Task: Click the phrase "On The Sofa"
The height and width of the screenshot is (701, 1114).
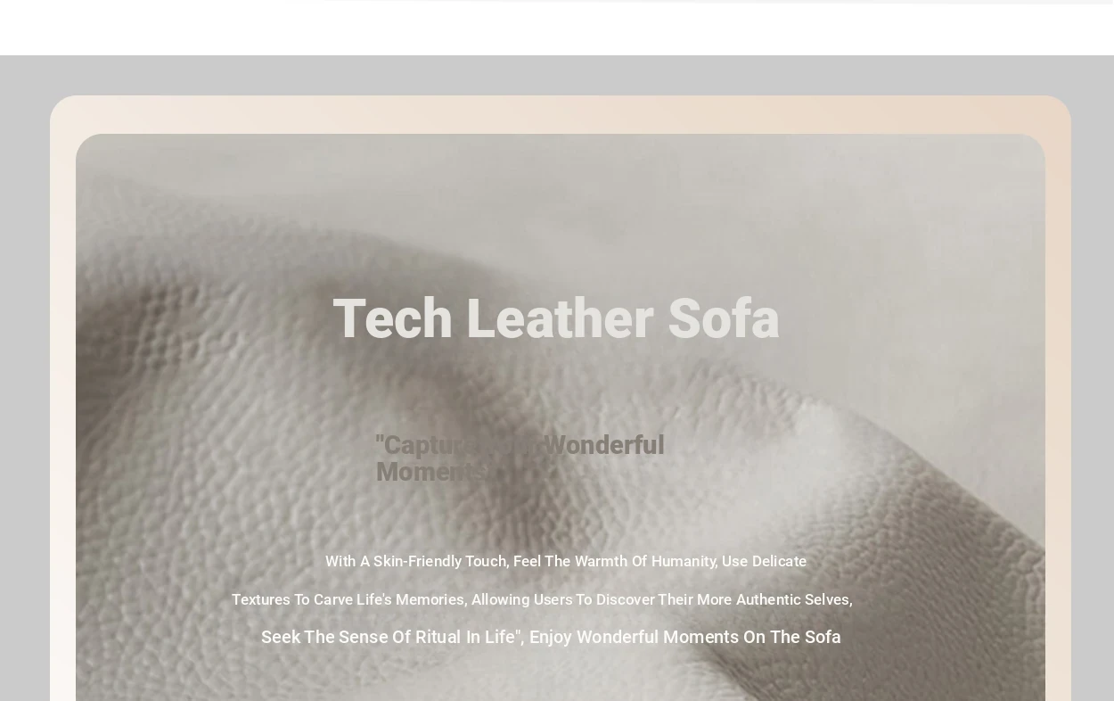Action: pyautogui.click(x=792, y=637)
